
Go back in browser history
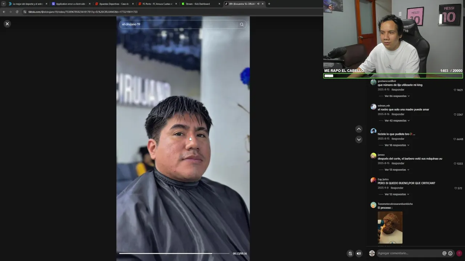pos(4,12)
